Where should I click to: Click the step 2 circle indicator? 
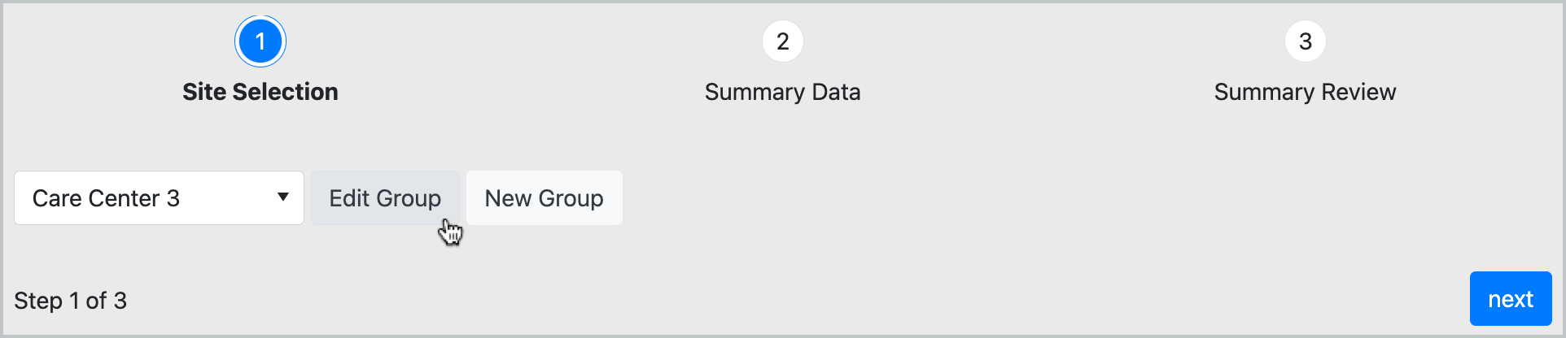(782, 41)
